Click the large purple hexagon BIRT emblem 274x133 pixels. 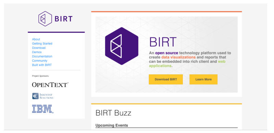(122, 46)
